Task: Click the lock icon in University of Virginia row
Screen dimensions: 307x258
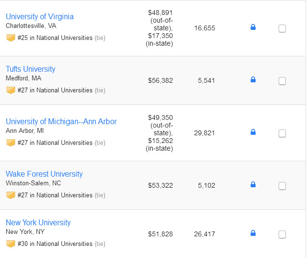Action: coord(253,27)
